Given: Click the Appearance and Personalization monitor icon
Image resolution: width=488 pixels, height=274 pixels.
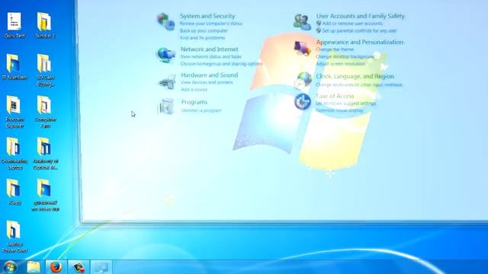Looking at the screenshot, I should pyautogui.click(x=303, y=49).
